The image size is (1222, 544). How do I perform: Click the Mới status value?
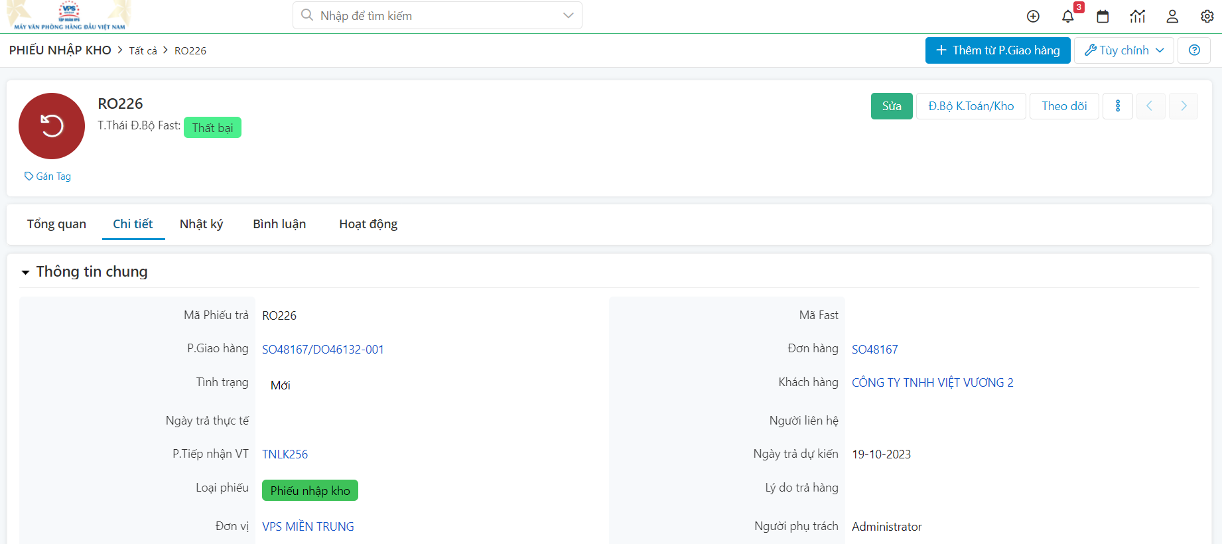pyautogui.click(x=280, y=385)
